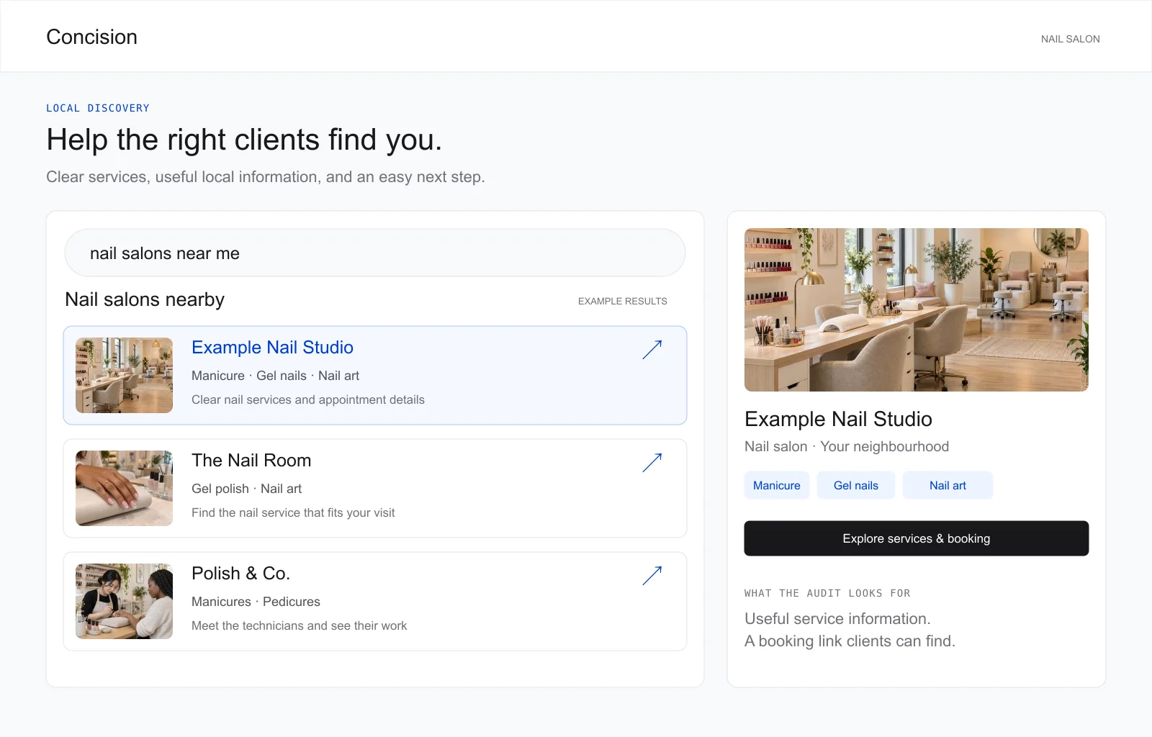Viewport: 1152px width, 737px height.
Task: Click 'Useful service information.' text
Action: point(837,619)
